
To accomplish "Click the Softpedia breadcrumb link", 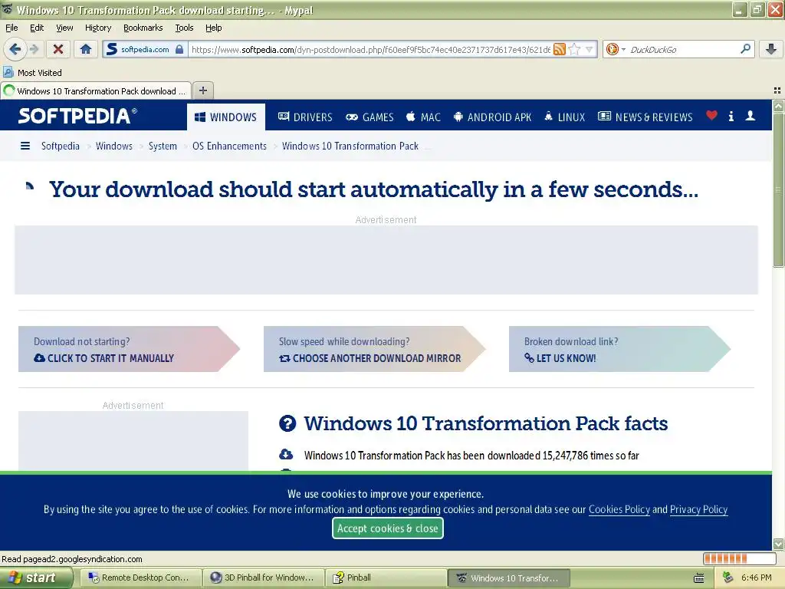I will [x=60, y=146].
